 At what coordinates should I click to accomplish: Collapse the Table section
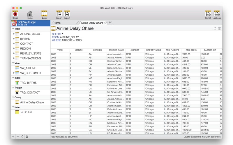tap(13, 29)
